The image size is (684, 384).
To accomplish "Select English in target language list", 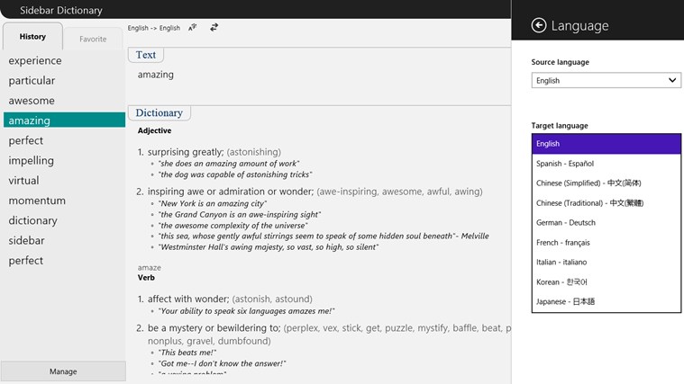I will pos(606,144).
